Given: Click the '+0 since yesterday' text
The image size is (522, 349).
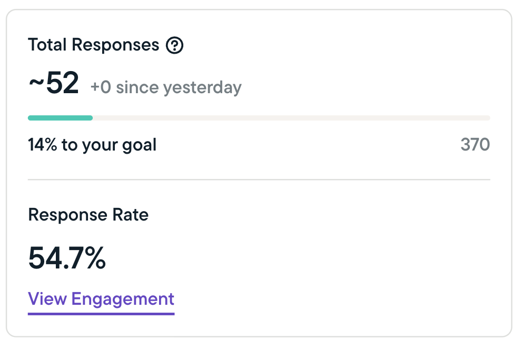Looking at the screenshot, I should [x=166, y=87].
